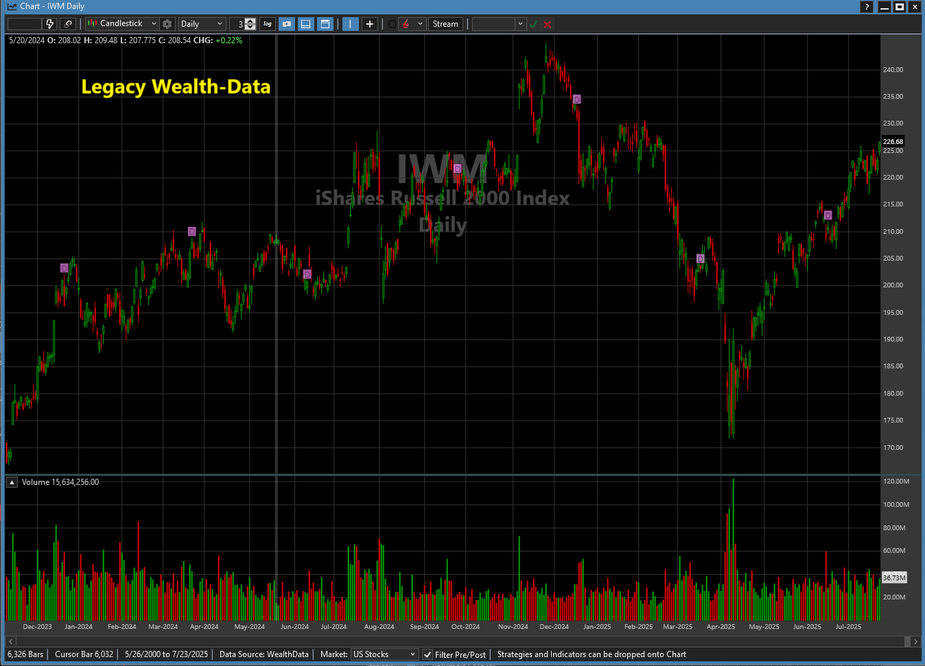Click the Cursor Bar 6,032 status text
Image resolution: width=925 pixels, height=666 pixels.
(x=84, y=654)
